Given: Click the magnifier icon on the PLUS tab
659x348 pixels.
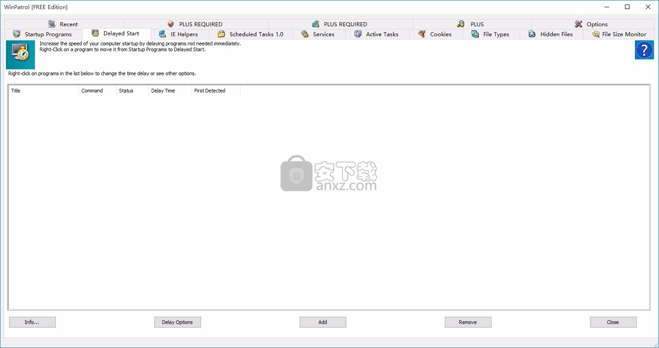Looking at the screenshot, I should [461, 24].
